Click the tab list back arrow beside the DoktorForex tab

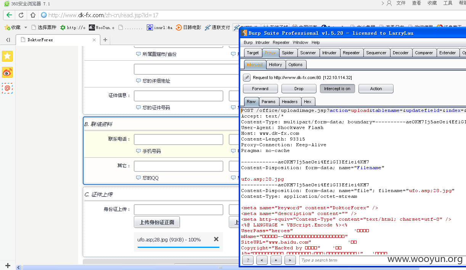pos(8,40)
